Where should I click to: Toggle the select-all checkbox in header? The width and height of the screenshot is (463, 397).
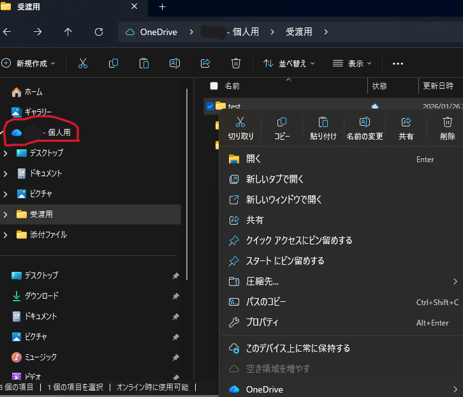coord(214,86)
